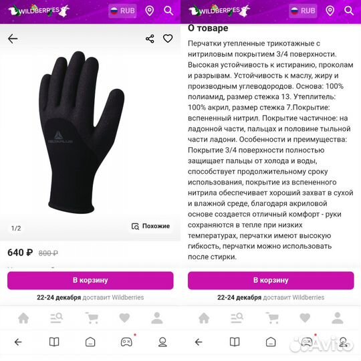The width and height of the screenshot is (361, 361).
Task: Open catalog search in the left bottom navigation
Action: pyautogui.click(x=57, y=318)
